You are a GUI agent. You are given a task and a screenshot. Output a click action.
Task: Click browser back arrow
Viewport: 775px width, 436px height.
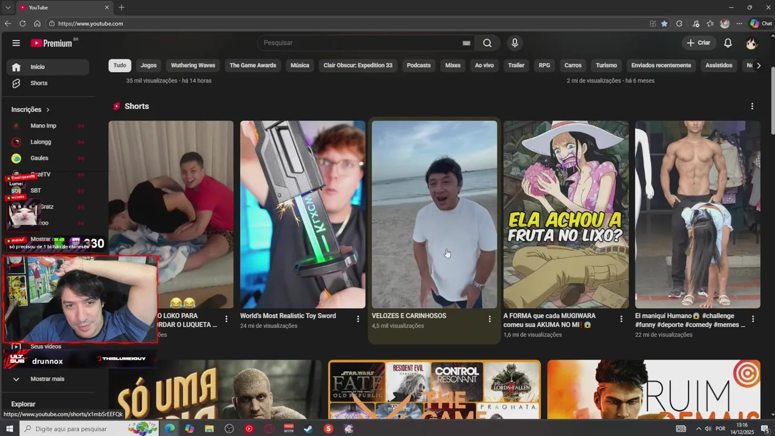coord(8,24)
